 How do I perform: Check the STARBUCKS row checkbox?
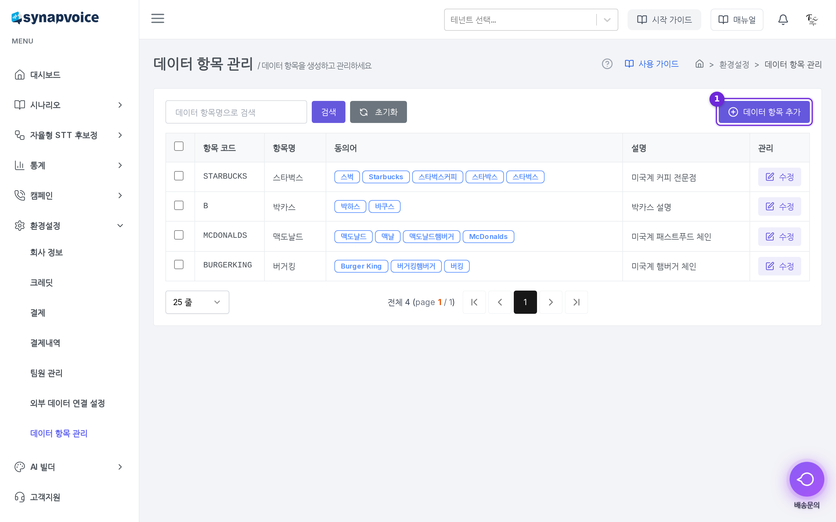pos(179,176)
